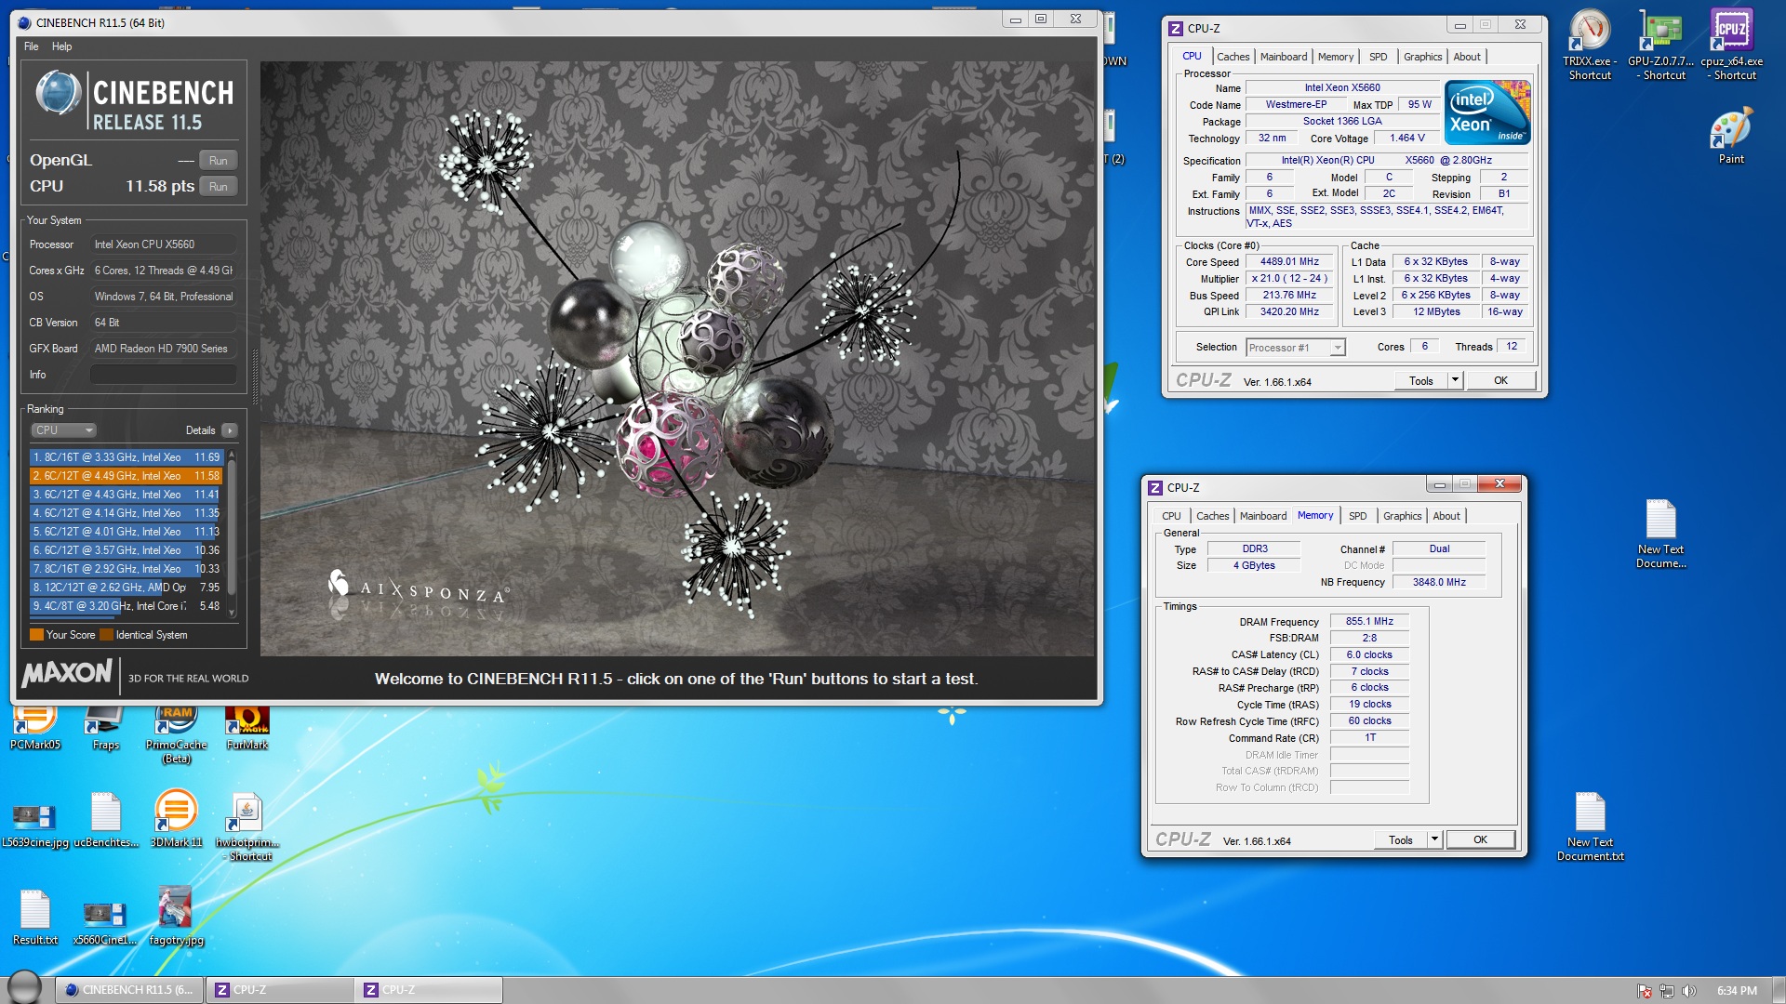Click the Cinebench taskbar button
Viewport: 1786px width, 1004px height.
click(129, 990)
